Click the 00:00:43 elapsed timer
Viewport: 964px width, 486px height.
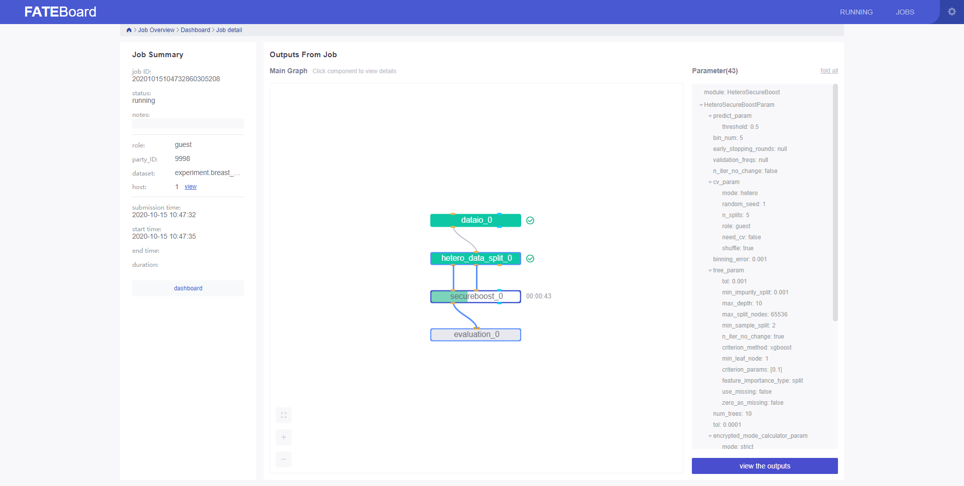538,296
